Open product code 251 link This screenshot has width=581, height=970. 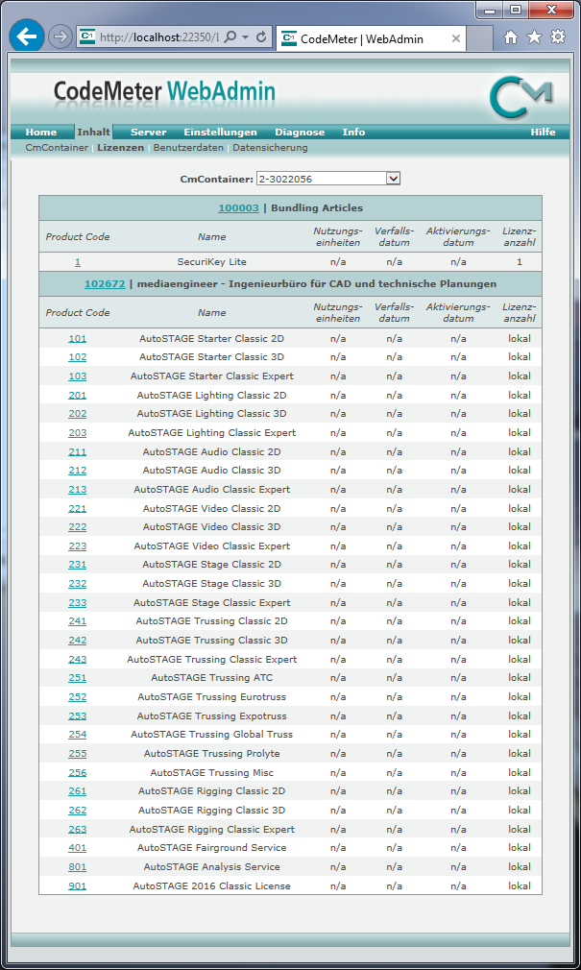click(x=78, y=678)
